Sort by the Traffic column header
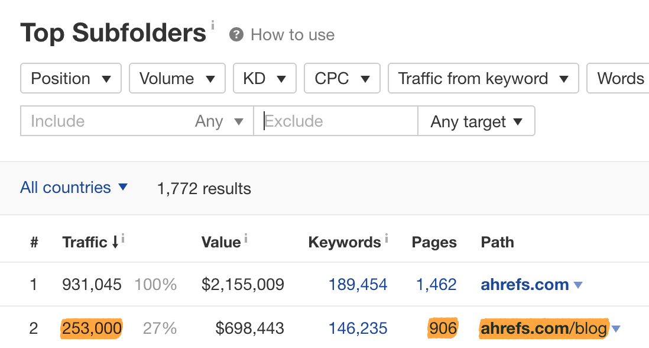The width and height of the screenshot is (649, 348). 86,242
